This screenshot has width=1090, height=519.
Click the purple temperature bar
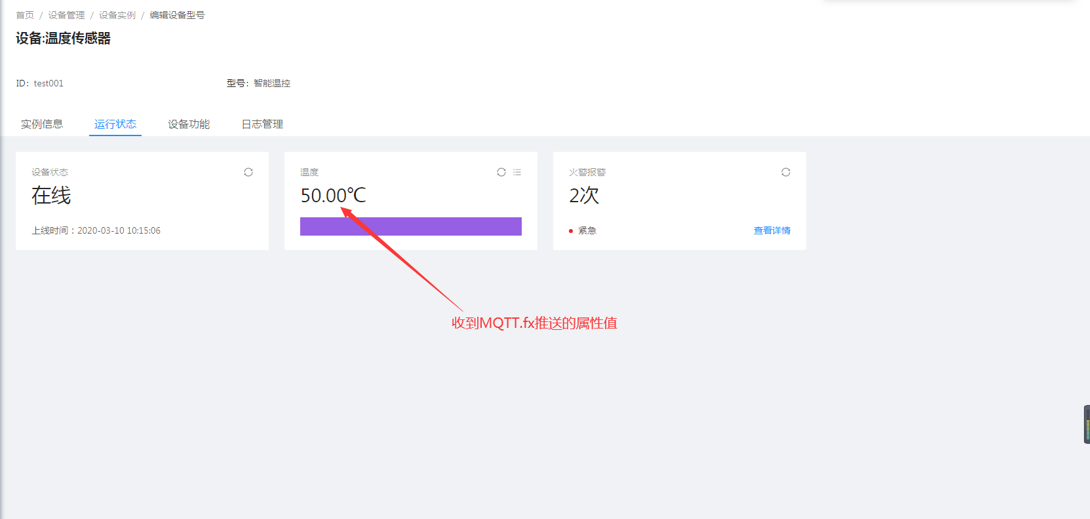coord(410,226)
